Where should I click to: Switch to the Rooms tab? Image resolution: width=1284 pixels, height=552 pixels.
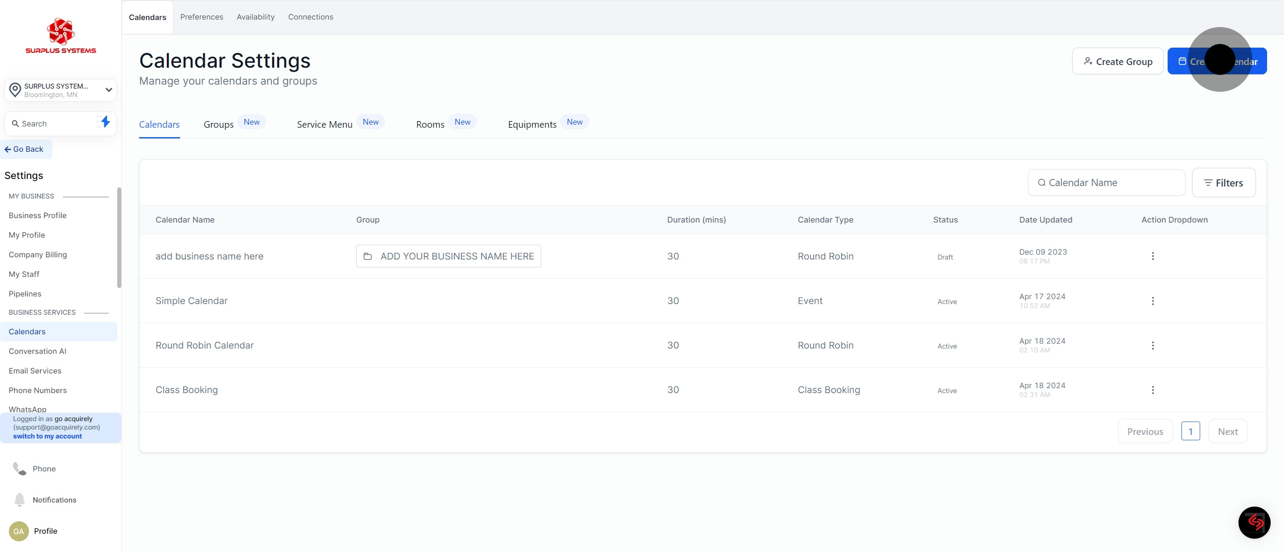(430, 124)
